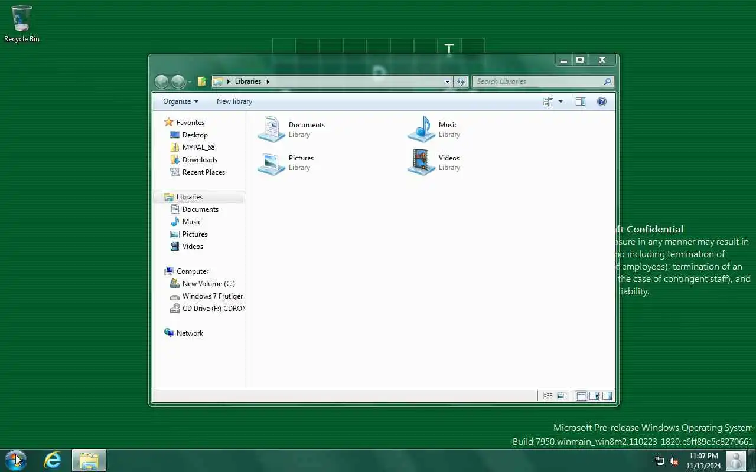756x472 pixels.
Task: Open the Music library icon
Action: point(421,129)
